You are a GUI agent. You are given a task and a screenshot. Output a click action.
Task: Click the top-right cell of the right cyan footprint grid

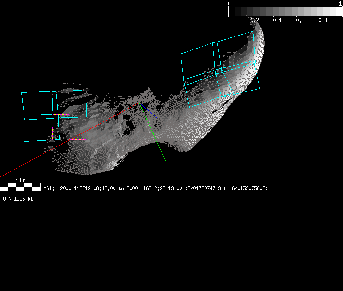(x=235, y=50)
